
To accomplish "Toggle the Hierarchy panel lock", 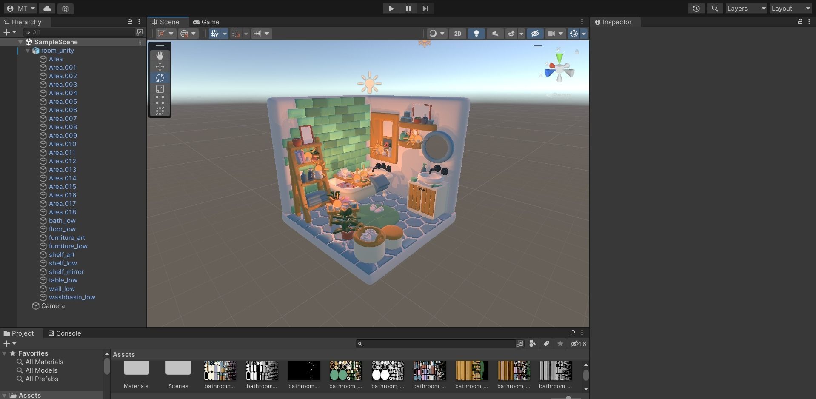I will [x=130, y=21].
